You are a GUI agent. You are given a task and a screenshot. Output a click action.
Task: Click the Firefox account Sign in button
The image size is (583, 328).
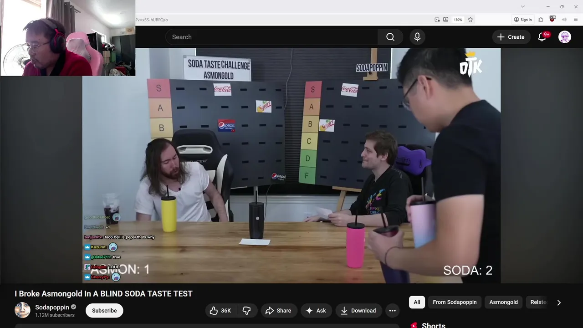coord(523,20)
